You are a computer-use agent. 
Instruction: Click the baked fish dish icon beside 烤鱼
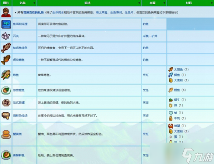[x=6, y=75]
